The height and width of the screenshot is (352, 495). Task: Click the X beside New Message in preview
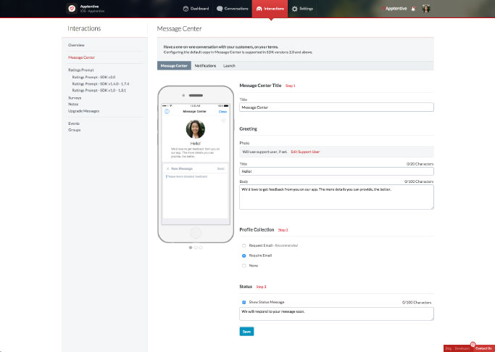(167, 169)
